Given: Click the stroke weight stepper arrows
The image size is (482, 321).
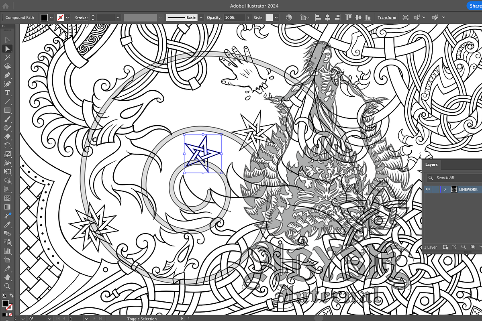Looking at the screenshot, I should 93,18.
